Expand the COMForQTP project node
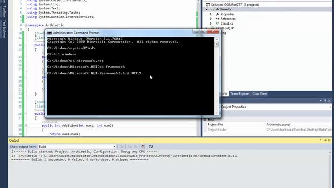334x188 pixels. pos(207,28)
